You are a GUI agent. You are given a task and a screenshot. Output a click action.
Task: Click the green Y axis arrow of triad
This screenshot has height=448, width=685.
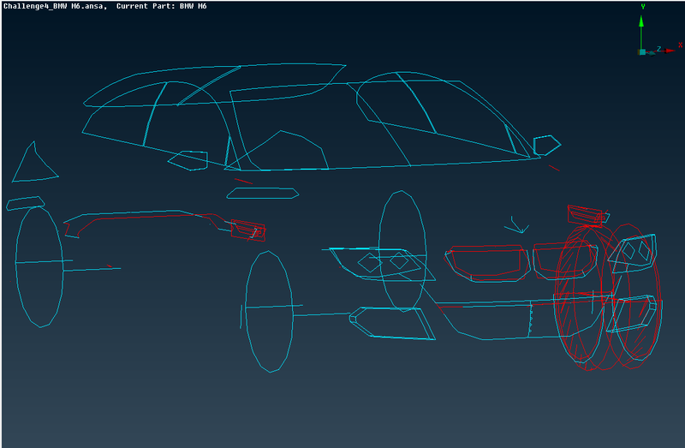pyautogui.click(x=640, y=33)
